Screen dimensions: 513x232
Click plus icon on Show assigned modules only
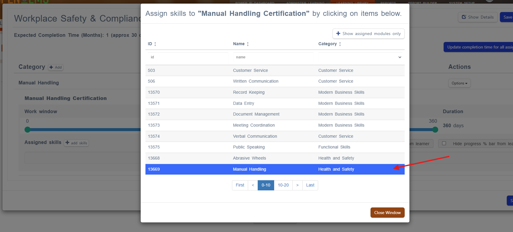338,34
